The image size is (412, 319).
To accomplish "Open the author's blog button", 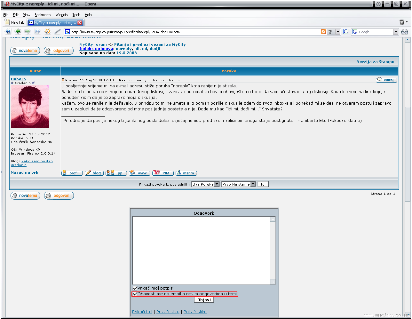I will pos(94,173).
